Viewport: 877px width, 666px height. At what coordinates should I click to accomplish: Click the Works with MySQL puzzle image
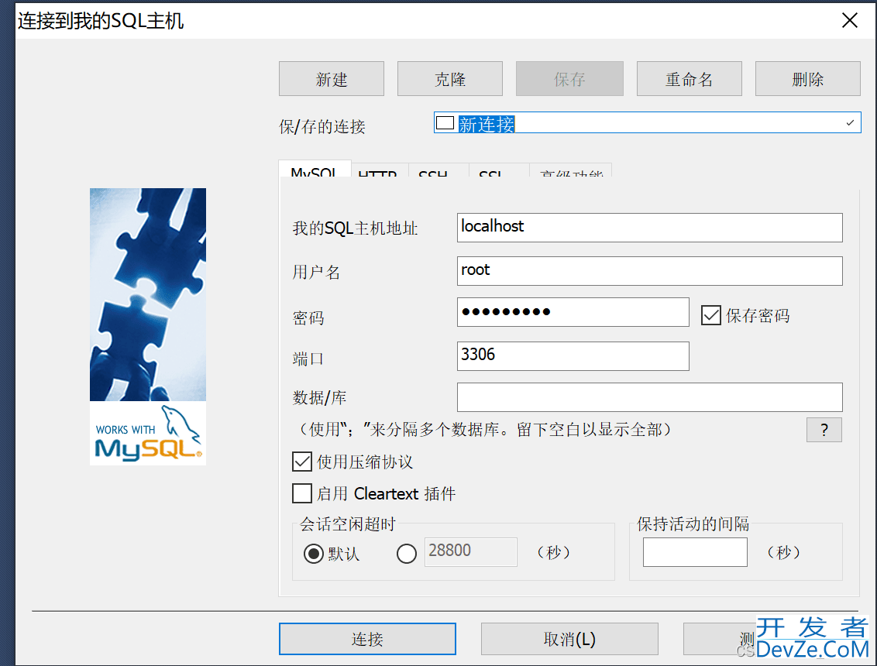(148, 327)
